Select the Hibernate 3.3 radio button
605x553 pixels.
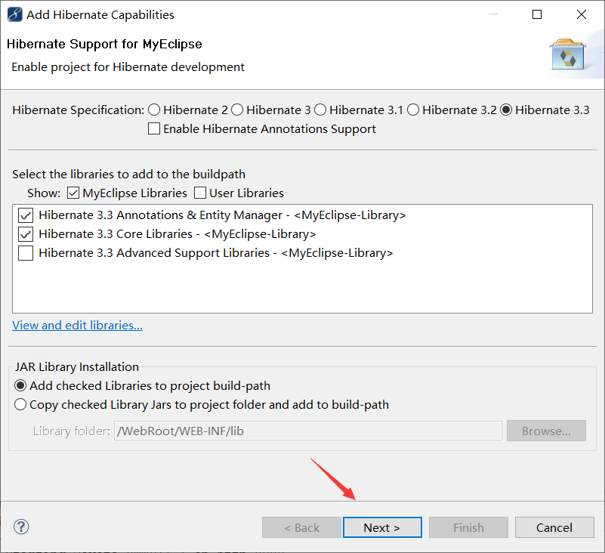pyautogui.click(x=506, y=110)
